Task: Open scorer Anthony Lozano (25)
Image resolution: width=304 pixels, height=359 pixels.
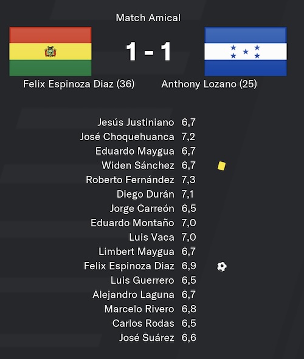Action: click(x=209, y=84)
